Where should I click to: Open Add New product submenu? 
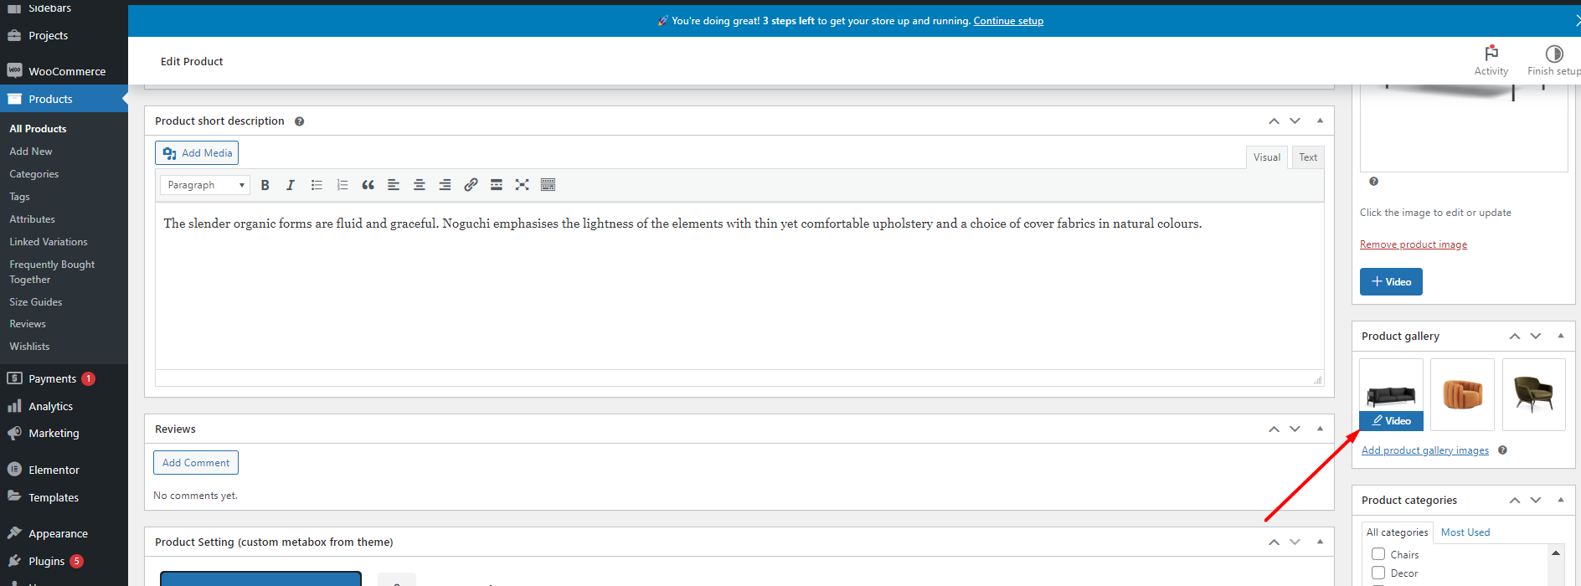31,152
